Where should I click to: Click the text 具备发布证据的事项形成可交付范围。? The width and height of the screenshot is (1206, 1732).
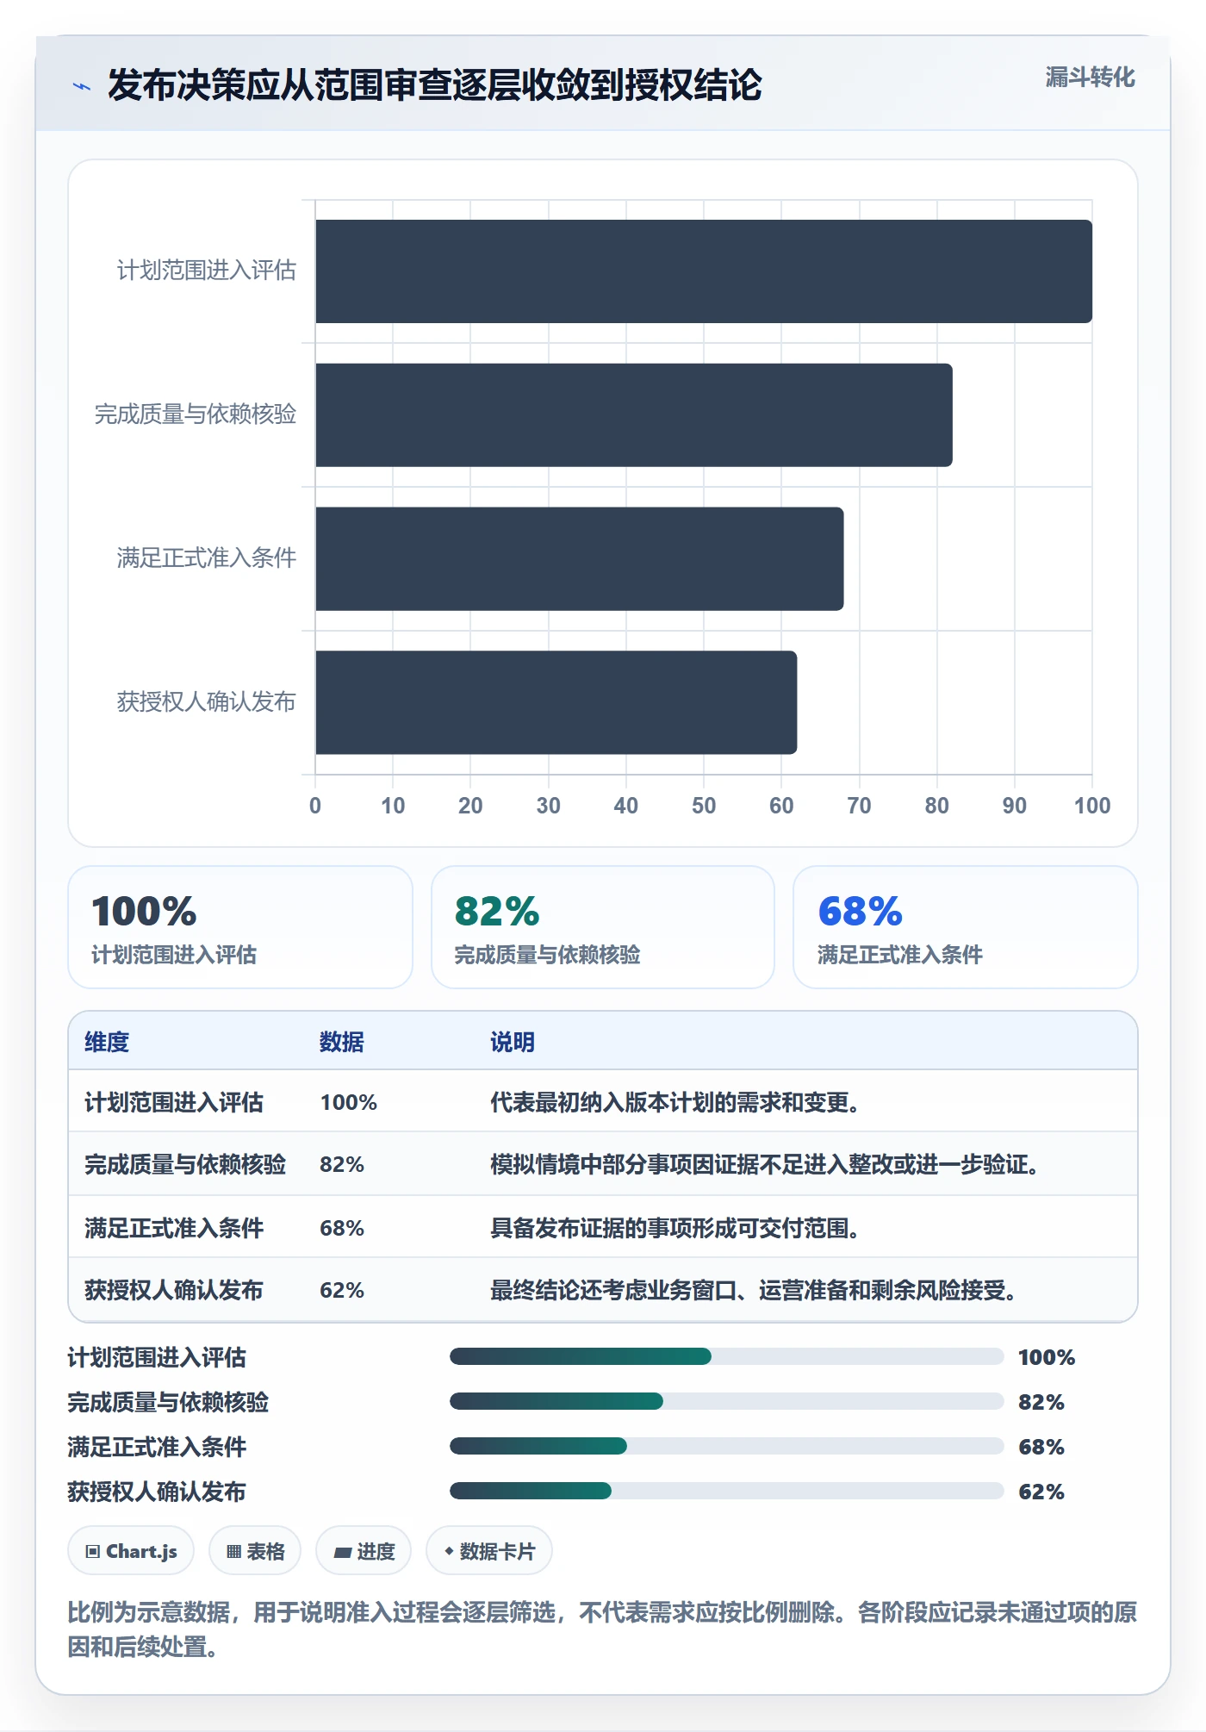click(675, 1228)
